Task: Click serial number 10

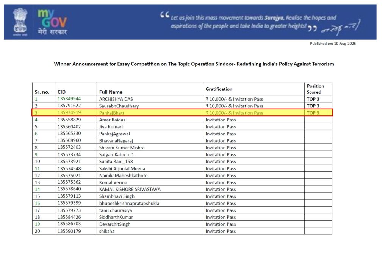Action: pos(38,162)
